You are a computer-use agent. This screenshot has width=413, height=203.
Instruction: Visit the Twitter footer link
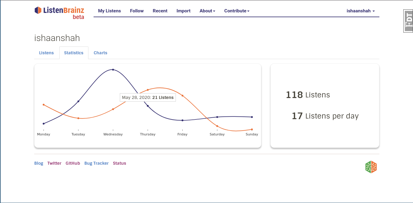54,163
